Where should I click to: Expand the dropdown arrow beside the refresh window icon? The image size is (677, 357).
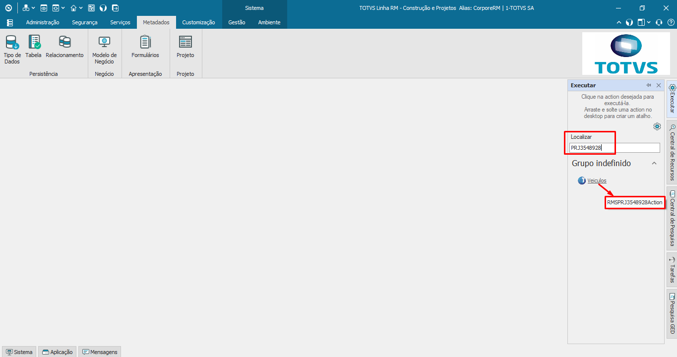click(63, 8)
